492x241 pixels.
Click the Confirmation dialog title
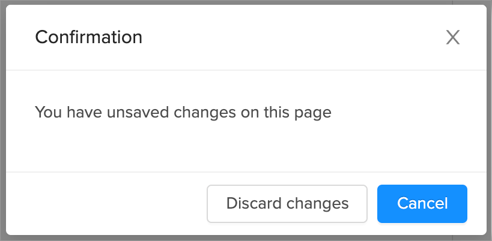(89, 37)
